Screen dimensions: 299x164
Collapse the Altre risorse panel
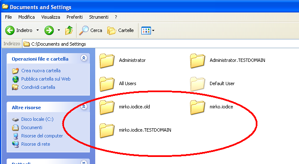click(x=84, y=106)
